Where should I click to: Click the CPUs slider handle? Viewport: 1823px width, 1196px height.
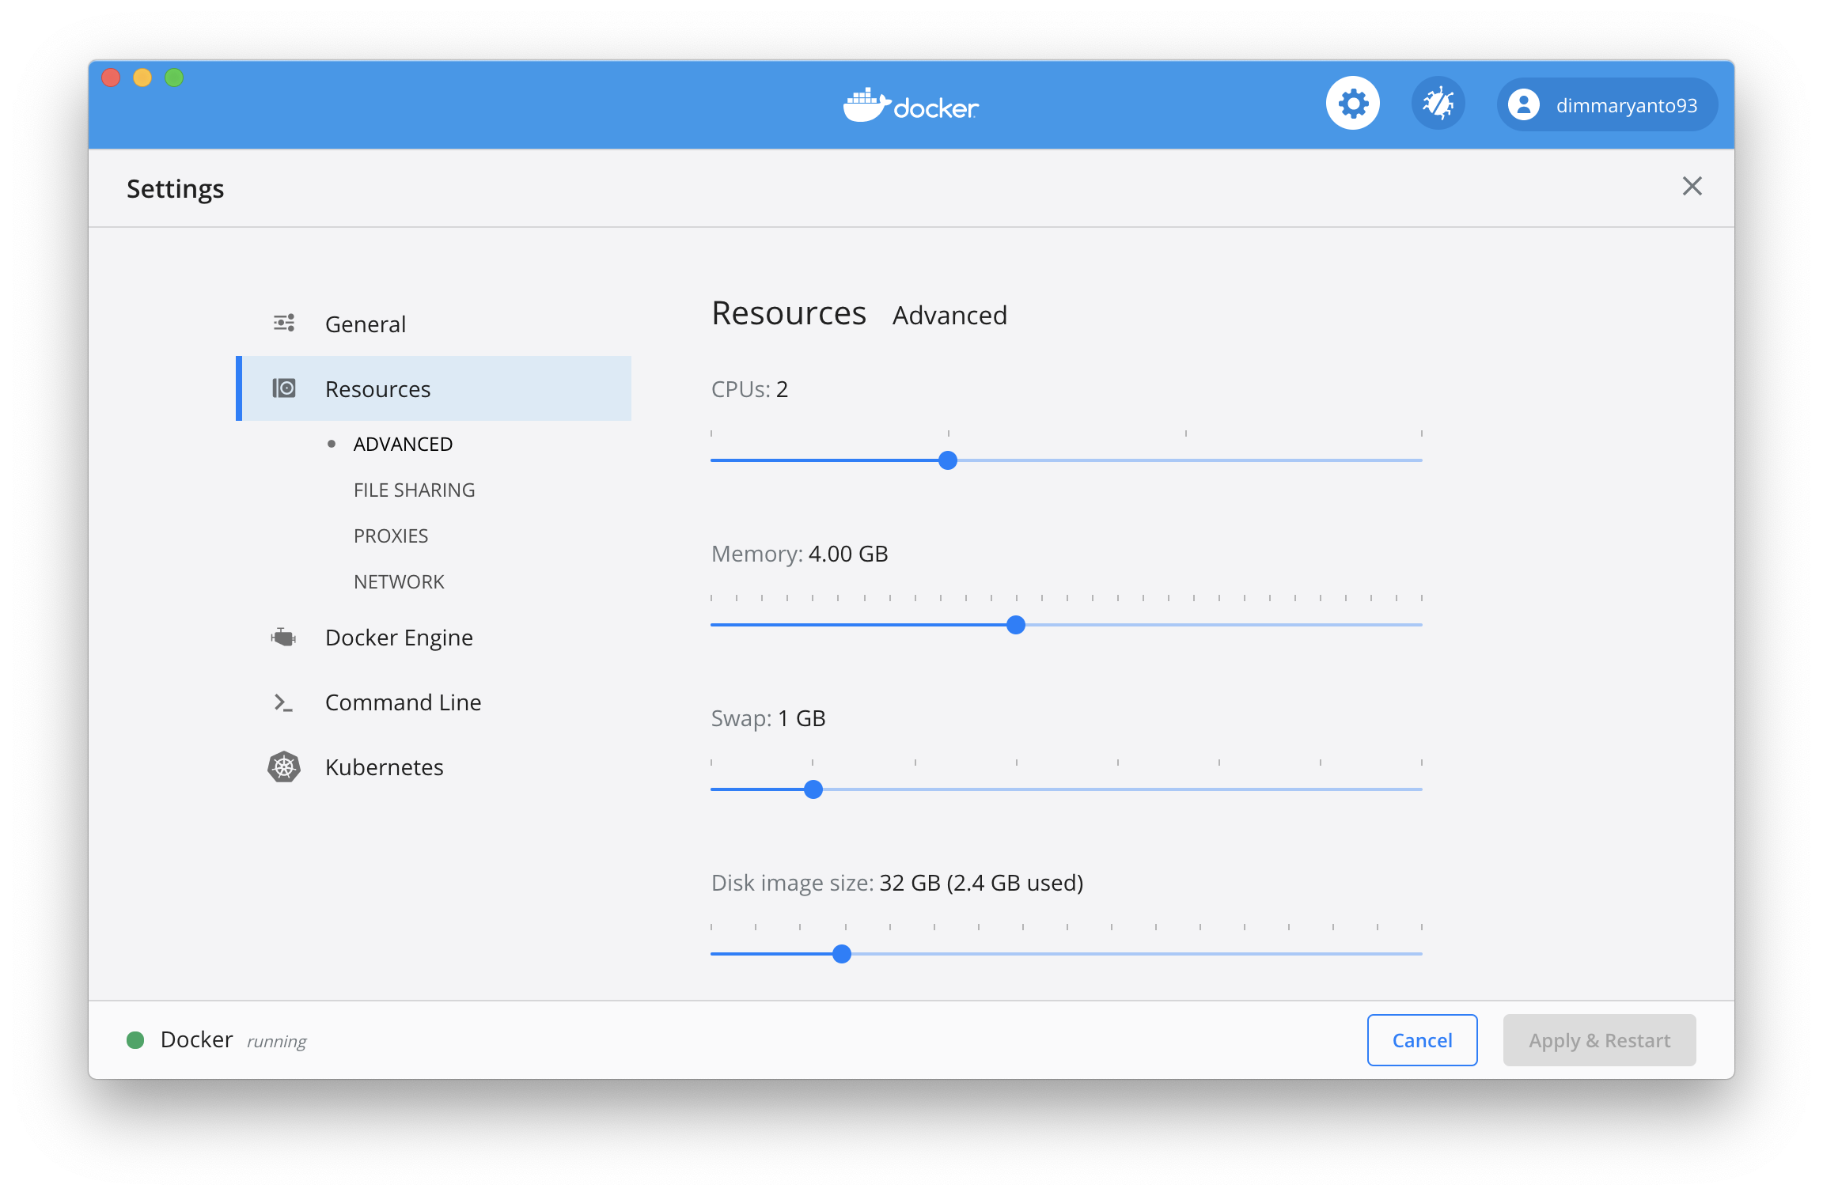tap(948, 460)
